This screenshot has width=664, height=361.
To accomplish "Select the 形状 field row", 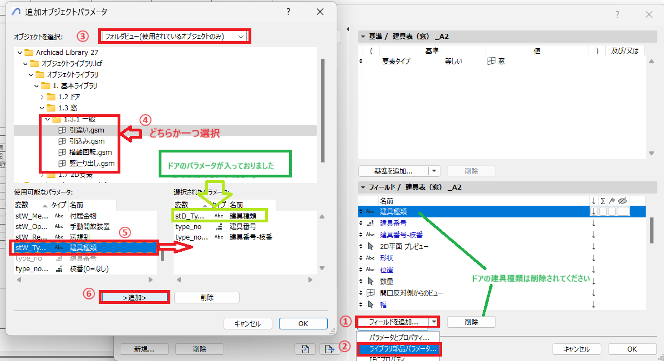I will [x=501, y=258].
